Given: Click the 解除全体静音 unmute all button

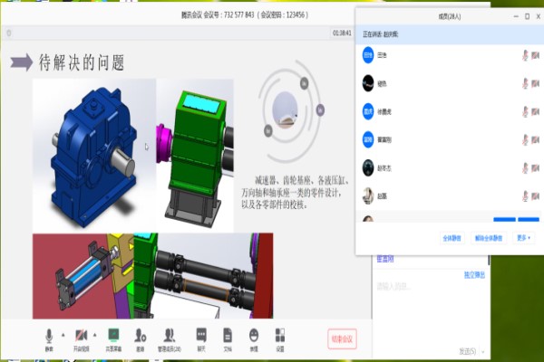Looking at the screenshot, I should 491,238.
